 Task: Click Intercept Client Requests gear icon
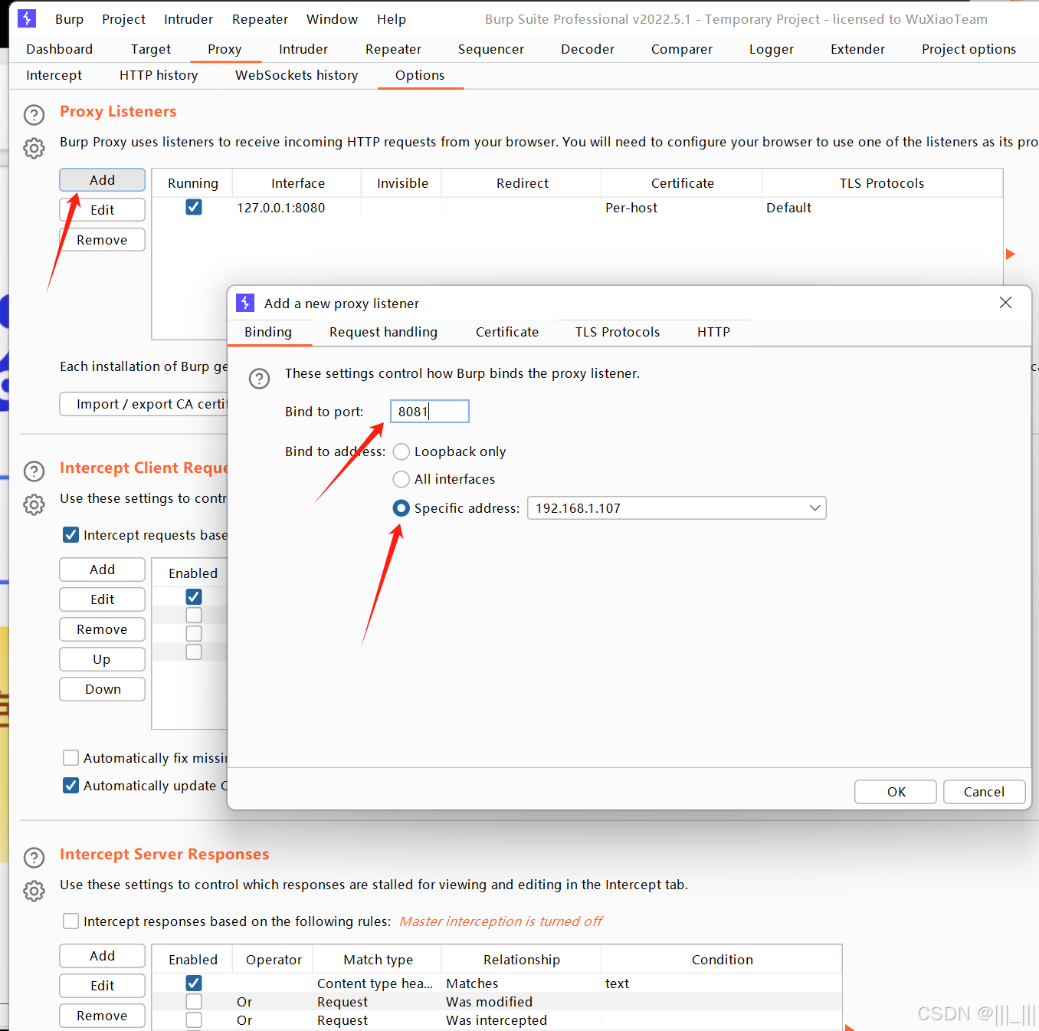(x=34, y=504)
